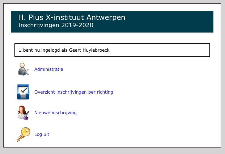Click the Log uit link
The height and width of the screenshot is (154, 225).
(x=42, y=134)
